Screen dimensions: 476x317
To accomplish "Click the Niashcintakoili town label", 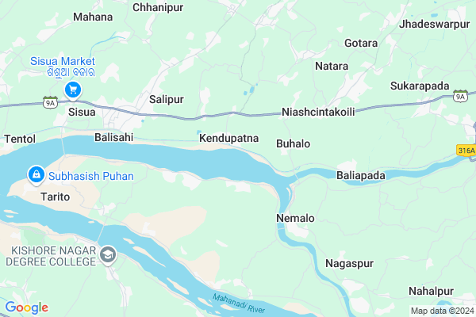I will pyautogui.click(x=318, y=112).
